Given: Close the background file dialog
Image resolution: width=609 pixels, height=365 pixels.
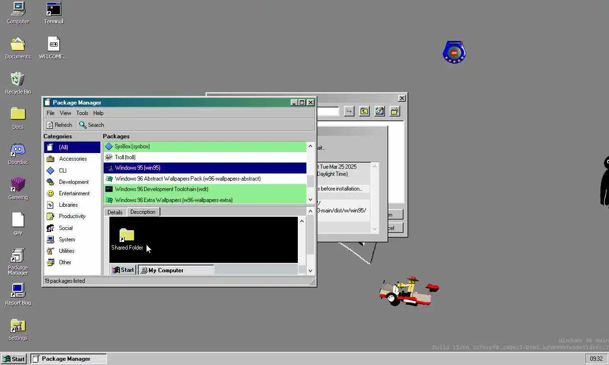Looking at the screenshot, I should (402, 98).
